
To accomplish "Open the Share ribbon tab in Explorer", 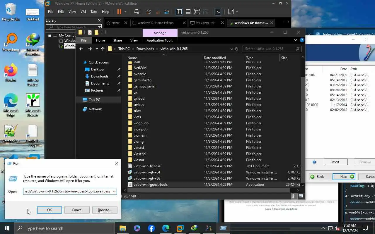I will click(x=117, y=40).
